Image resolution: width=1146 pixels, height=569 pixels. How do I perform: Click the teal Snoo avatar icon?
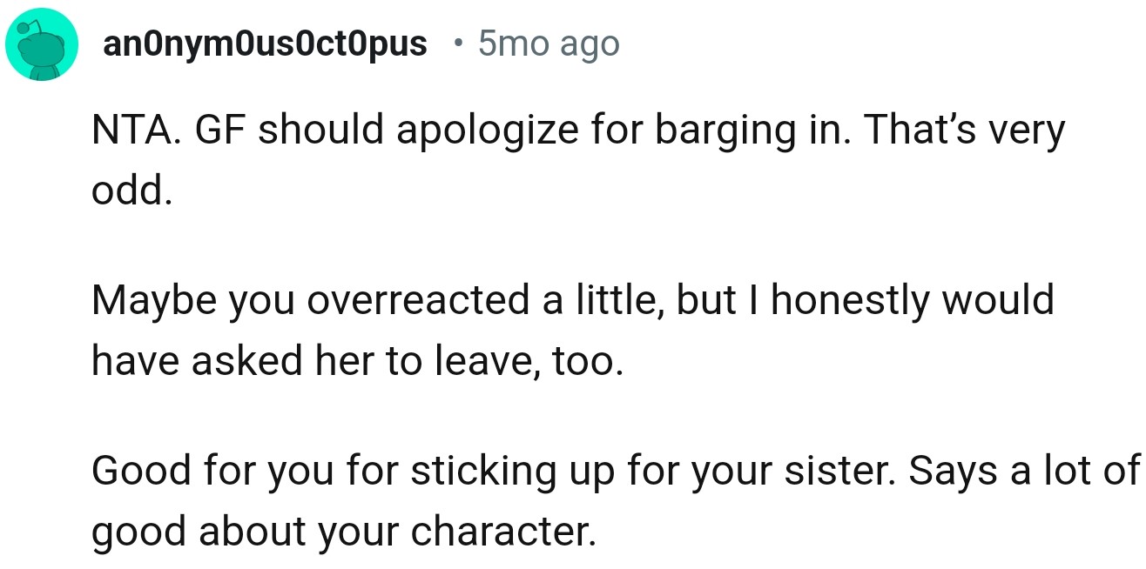pos(44,44)
